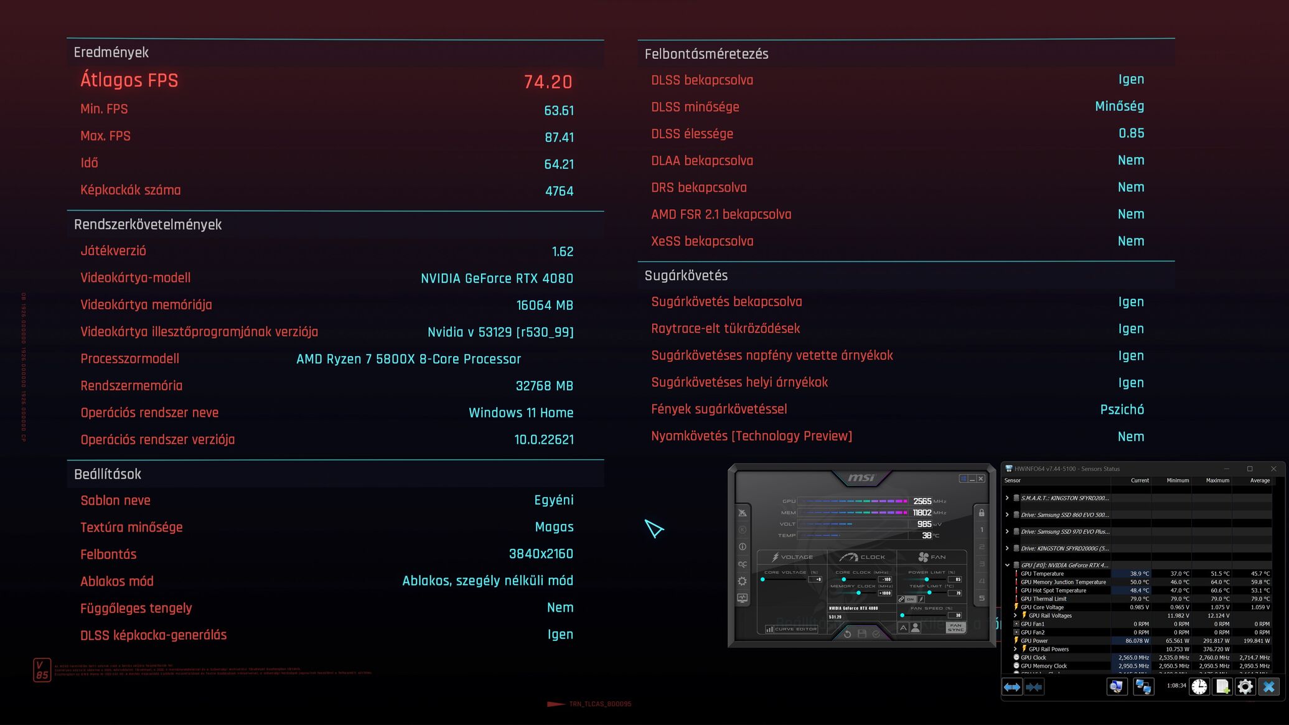Image resolution: width=1289 pixels, height=725 pixels.
Task: Collapse the NVIDIA GeForce RTX GPU group
Action: (1007, 565)
